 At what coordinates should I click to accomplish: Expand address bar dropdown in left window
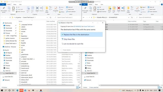pyautogui.click(x=47, y=17)
